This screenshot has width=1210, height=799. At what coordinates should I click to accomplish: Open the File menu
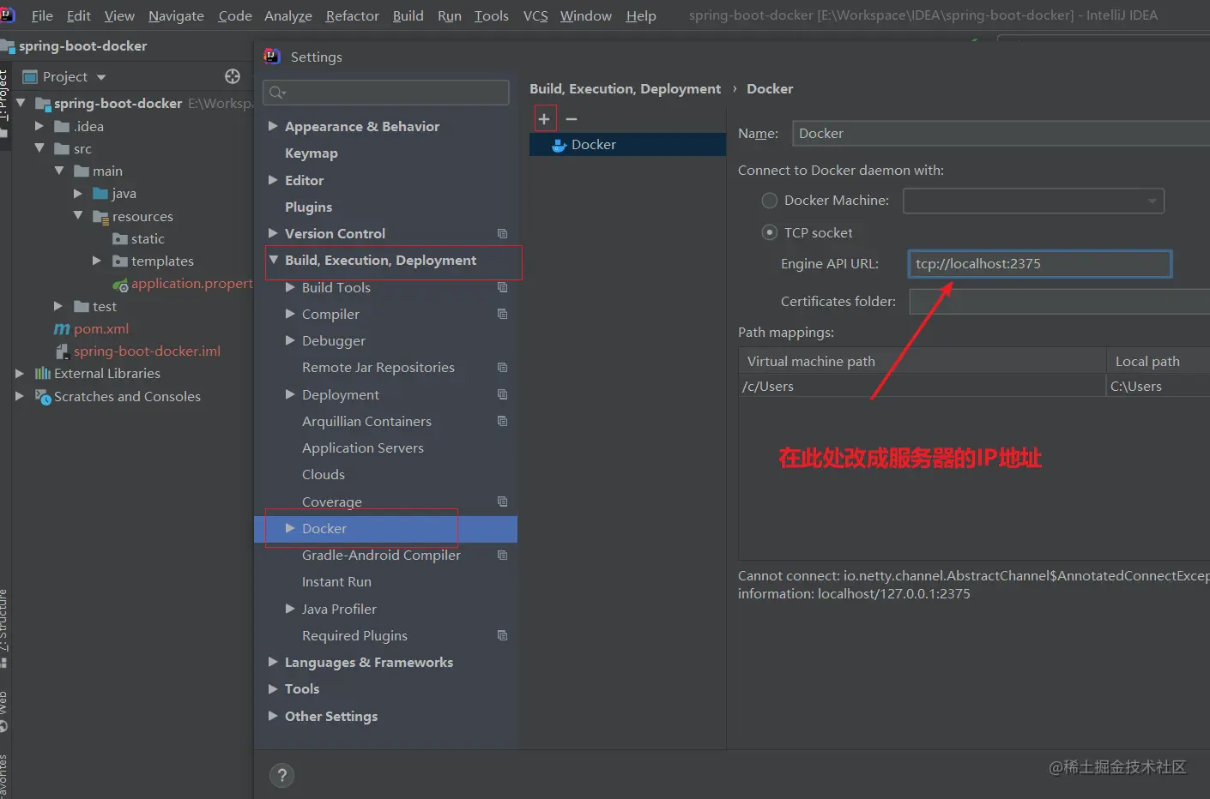42,15
